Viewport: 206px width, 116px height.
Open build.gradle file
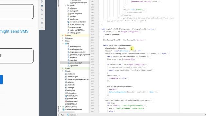tap(73, 11)
